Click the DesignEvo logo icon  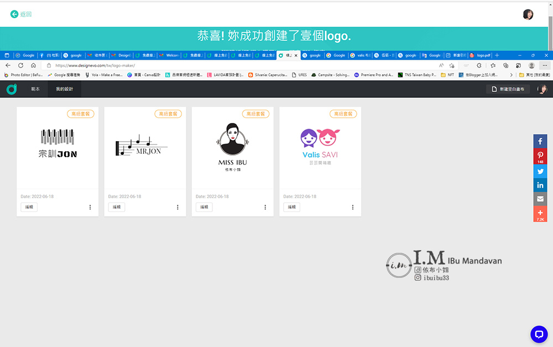11,88
